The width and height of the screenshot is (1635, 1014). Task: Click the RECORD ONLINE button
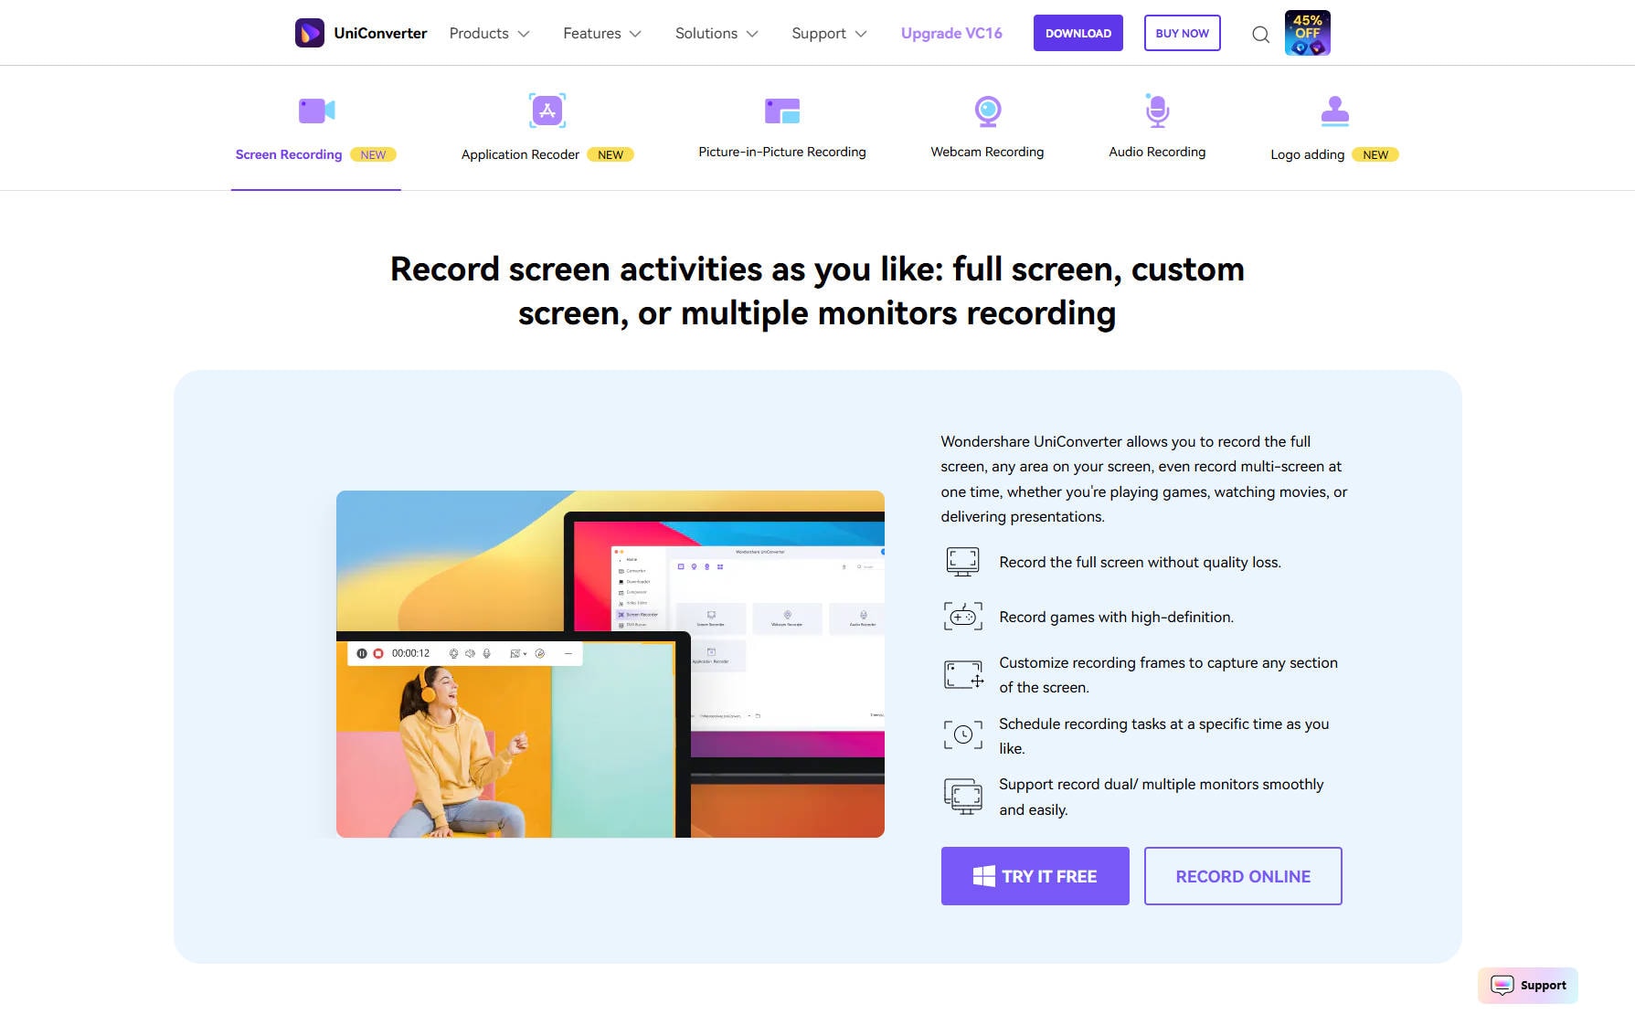point(1243,876)
